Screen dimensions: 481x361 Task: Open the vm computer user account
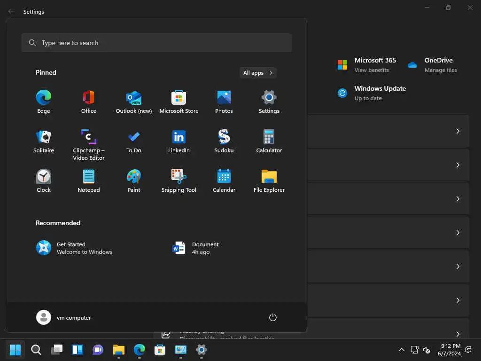pos(63,317)
